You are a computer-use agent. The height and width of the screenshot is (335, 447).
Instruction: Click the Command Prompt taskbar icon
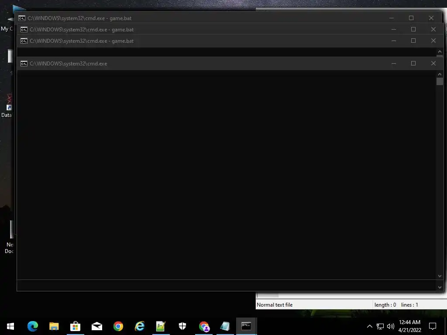pos(246,326)
